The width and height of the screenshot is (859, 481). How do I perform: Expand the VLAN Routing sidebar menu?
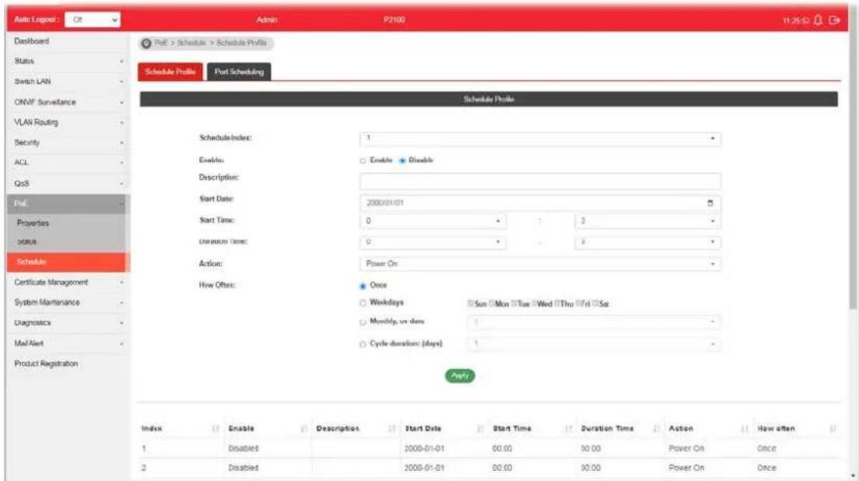pos(68,122)
